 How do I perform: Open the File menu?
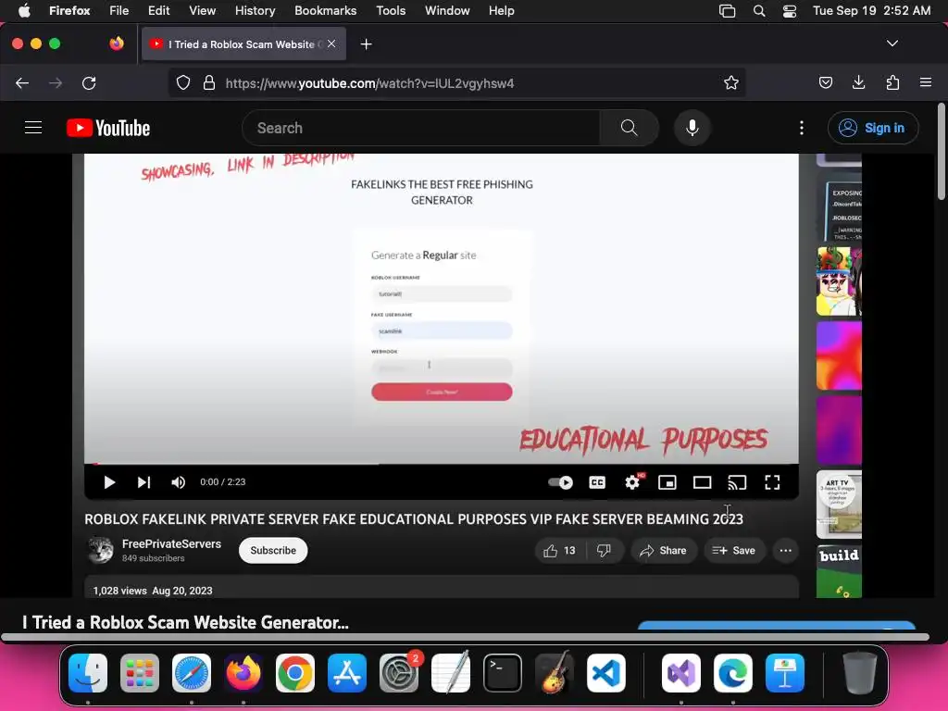click(119, 11)
